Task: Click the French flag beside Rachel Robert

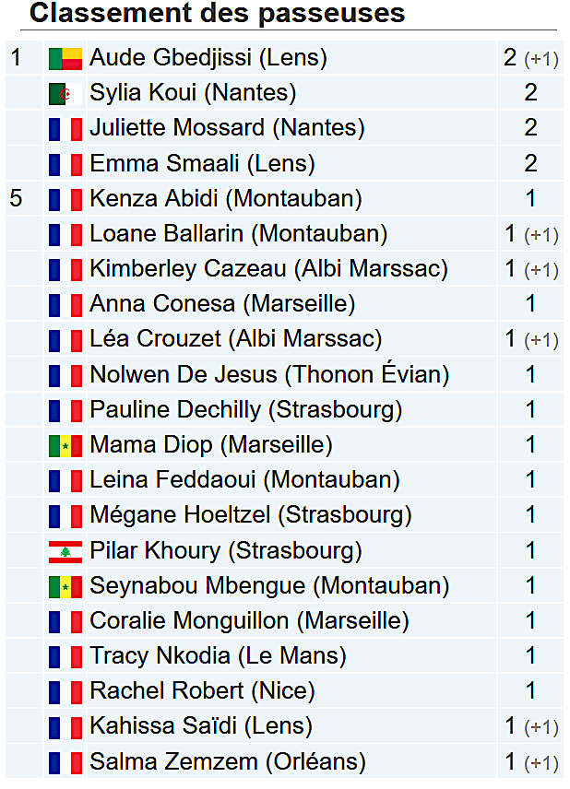Action: coord(65,691)
